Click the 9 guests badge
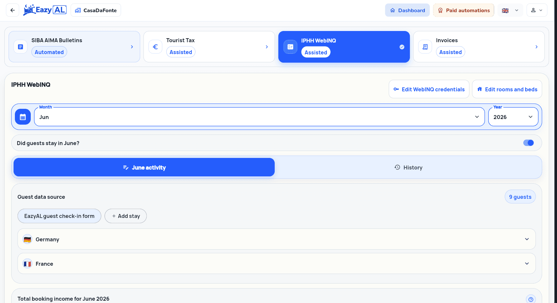Image resolution: width=557 pixels, height=303 pixels. click(x=520, y=197)
